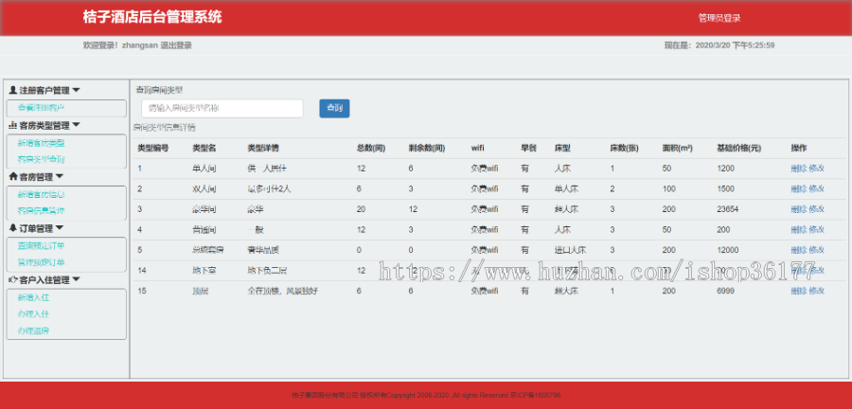Click the wifi column header
The height and width of the screenshot is (410, 852).
478,148
